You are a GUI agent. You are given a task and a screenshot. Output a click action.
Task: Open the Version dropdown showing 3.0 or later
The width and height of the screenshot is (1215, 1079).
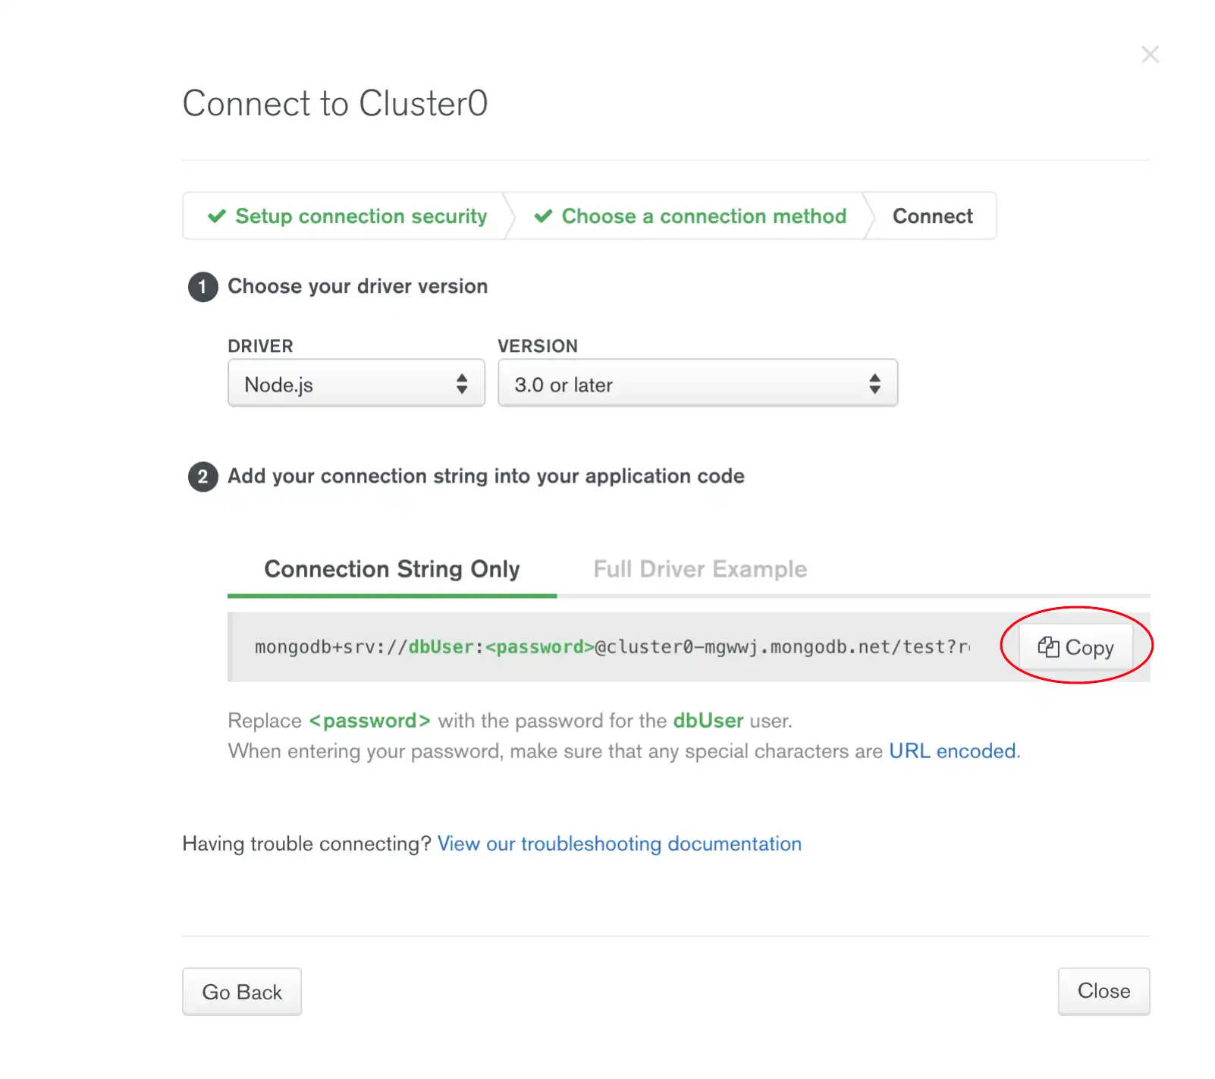(698, 383)
